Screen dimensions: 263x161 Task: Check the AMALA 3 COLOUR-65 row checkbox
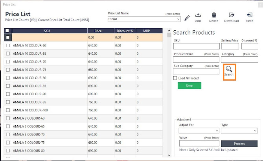pos(8,126)
